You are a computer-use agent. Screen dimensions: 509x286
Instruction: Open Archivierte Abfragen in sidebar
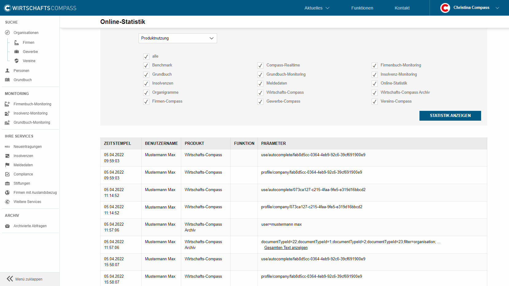click(30, 226)
